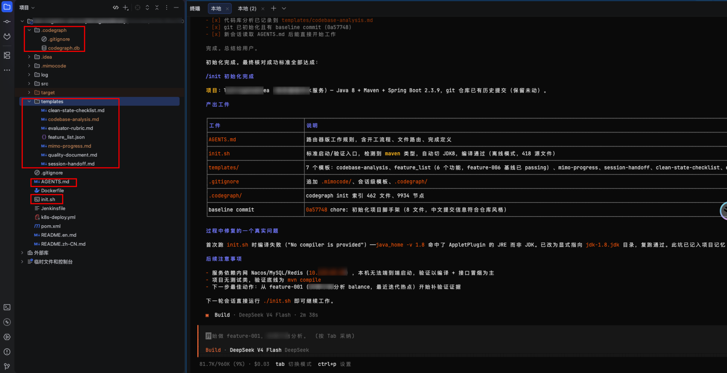
Task: Open feature_list.json file
Action: (x=63, y=137)
